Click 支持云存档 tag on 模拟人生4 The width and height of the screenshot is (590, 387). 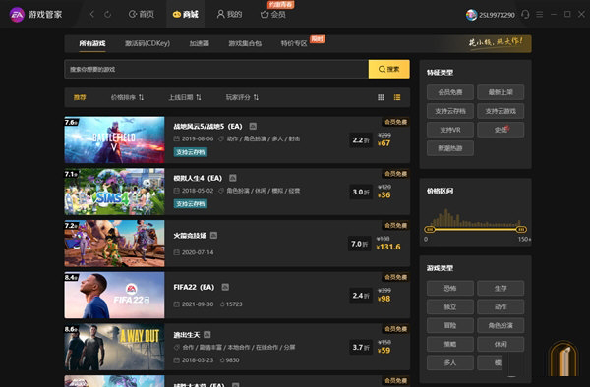(x=191, y=204)
